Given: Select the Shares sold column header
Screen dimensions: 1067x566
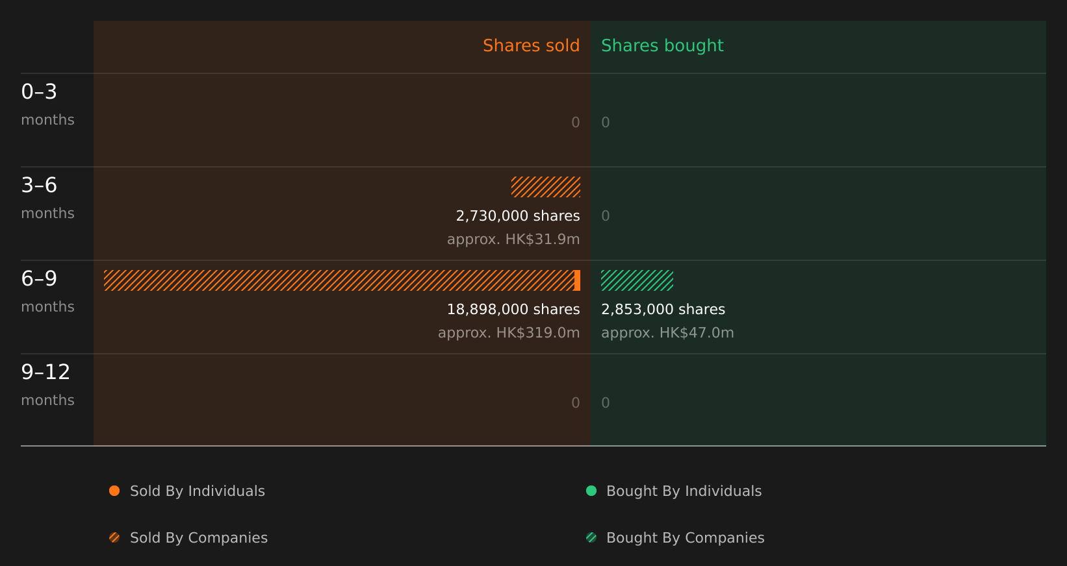Looking at the screenshot, I should click(x=531, y=45).
